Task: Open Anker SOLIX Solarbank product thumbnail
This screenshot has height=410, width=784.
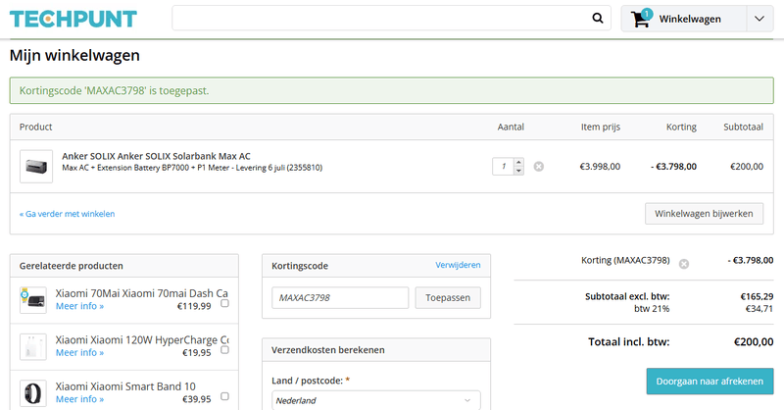Action: [x=36, y=166]
